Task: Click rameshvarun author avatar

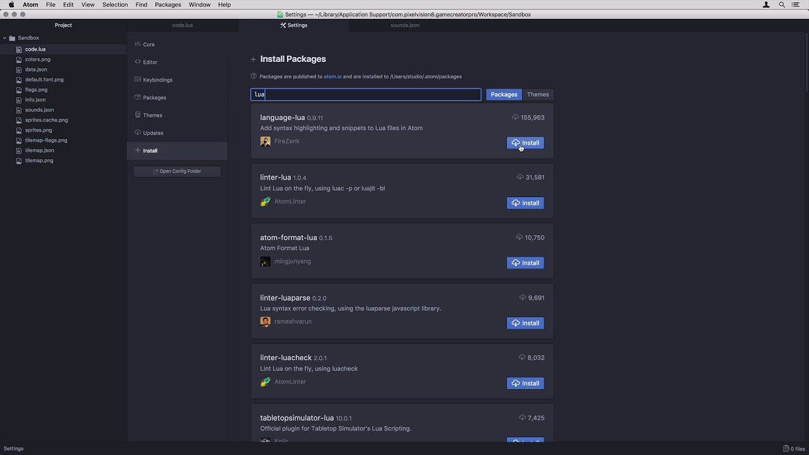Action: pyautogui.click(x=265, y=322)
